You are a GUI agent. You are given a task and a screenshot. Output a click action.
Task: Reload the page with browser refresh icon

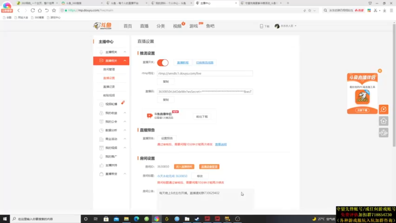(33, 10)
